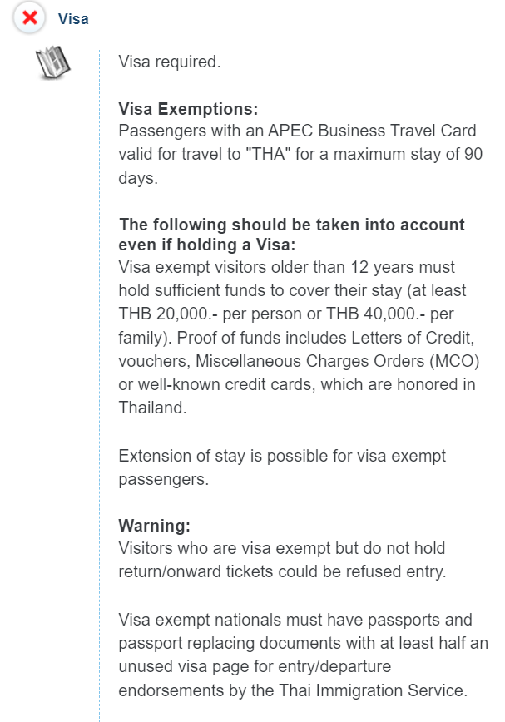Click the quoted "THA" country code text

pyautogui.click(x=268, y=154)
